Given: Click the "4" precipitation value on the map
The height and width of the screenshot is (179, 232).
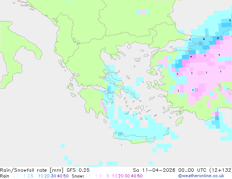Looking at the screenshot, I should 191,57.
